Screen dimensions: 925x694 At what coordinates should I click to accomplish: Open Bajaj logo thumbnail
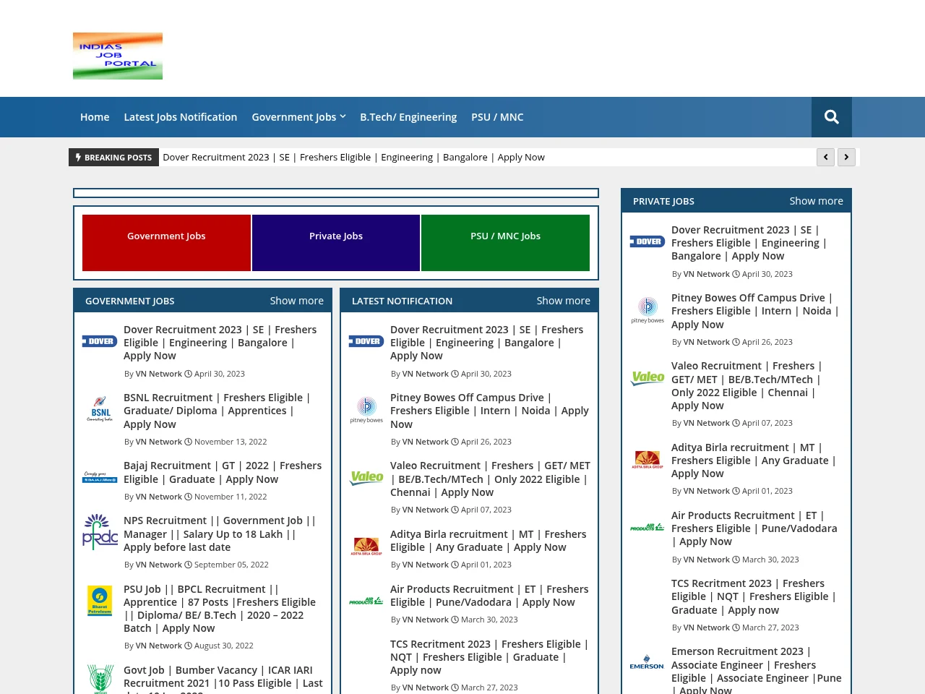point(100,477)
